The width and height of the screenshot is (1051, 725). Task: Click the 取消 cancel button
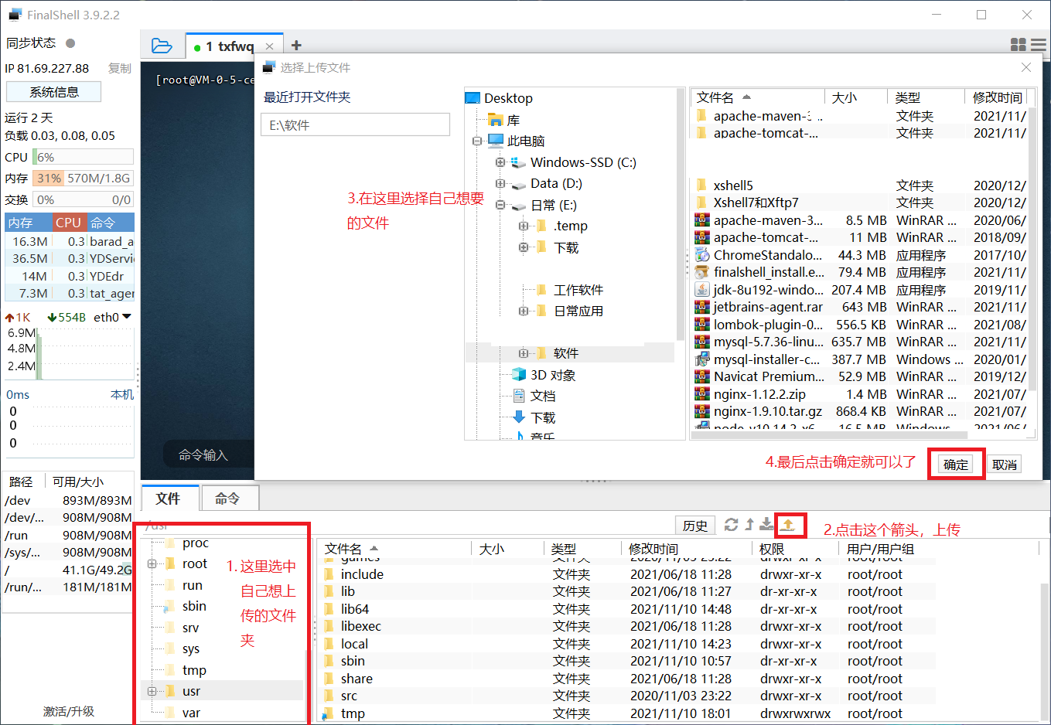click(x=1005, y=465)
